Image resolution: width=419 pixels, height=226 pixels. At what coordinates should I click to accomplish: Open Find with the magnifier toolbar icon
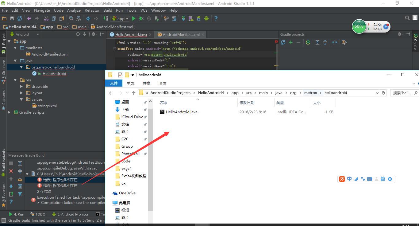point(71,18)
